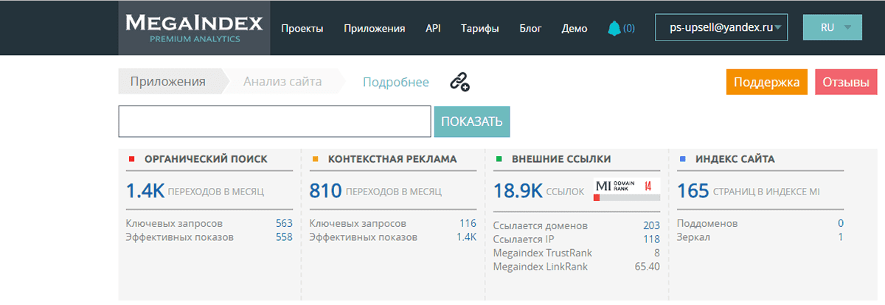Click the Зеркал label
The height and width of the screenshot is (305, 885).
(x=695, y=237)
